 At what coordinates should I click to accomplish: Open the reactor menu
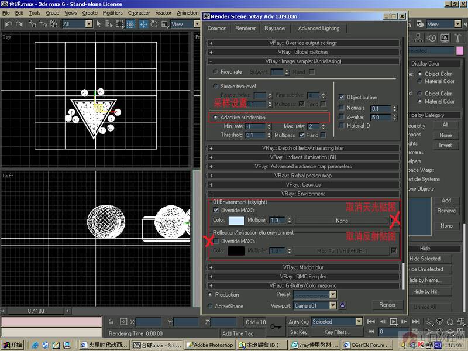[163, 13]
